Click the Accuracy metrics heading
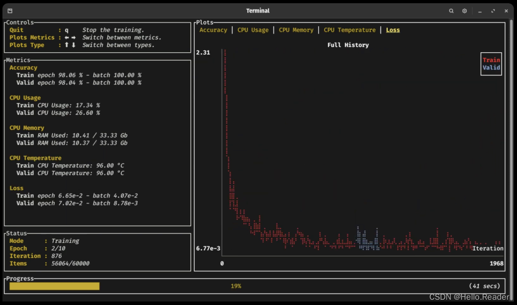 [23, 68]
